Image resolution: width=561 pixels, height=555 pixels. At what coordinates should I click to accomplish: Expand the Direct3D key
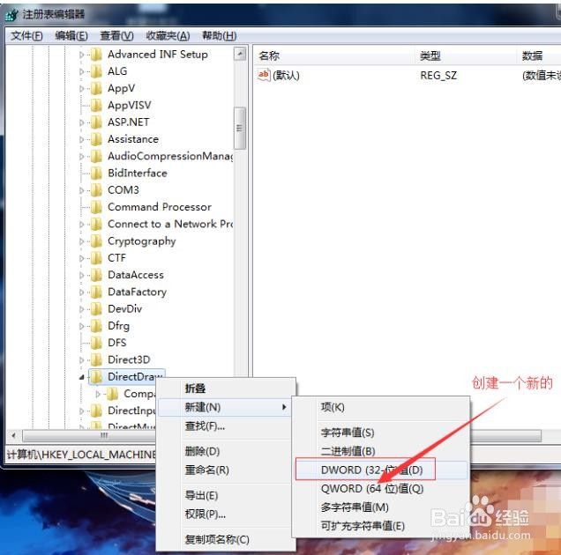point(81,360)
